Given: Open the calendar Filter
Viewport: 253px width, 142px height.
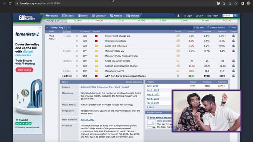Looking at the screenshot, I should pyautogui.click(x=232, y=28).
